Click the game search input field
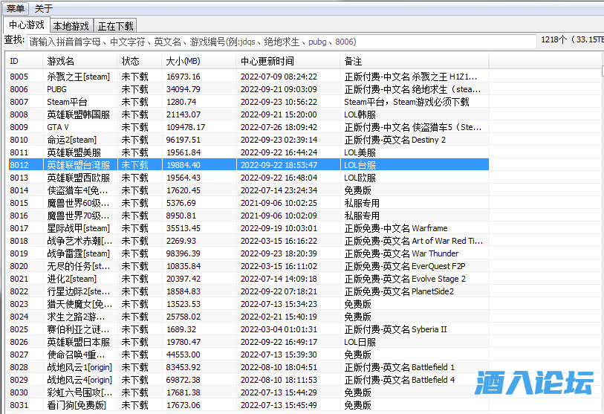 coord(281,42)
